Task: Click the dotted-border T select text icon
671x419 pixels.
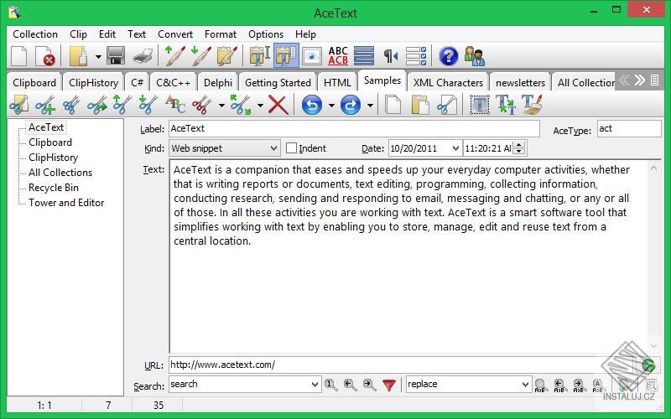Action: click(x=479, y=105)
